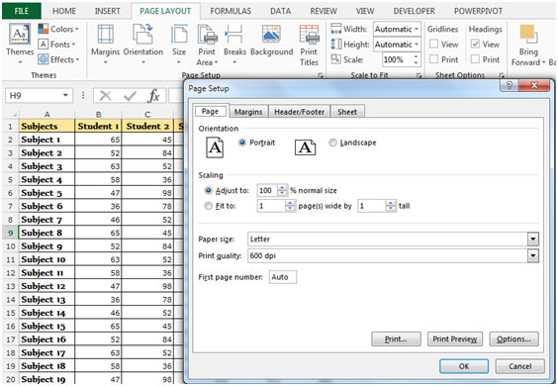Open the Margins options
This screenshot has width=558, height=386.
point(105,45)
